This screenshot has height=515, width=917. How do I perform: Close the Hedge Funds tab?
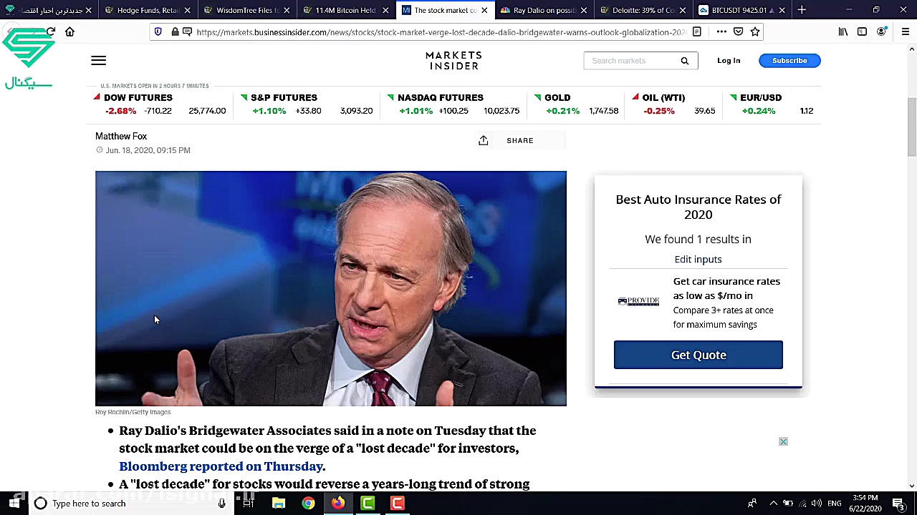188,10
